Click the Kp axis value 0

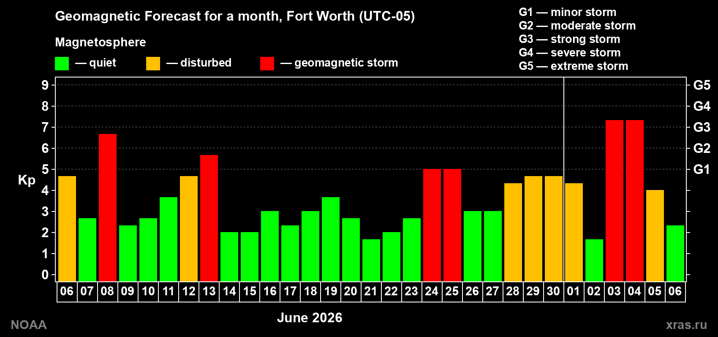pyautogui.click(x=45, y=275)
